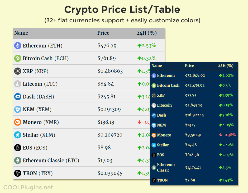Click the Monero orange icon in light table
The image size is (248, 193).
coord(18,122)
